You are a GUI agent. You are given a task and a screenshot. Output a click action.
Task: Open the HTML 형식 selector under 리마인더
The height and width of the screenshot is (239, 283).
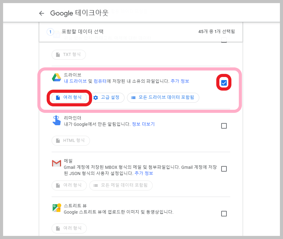[70, 140]
